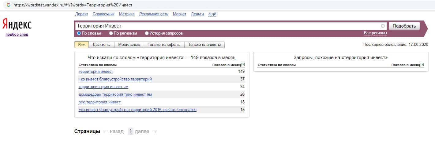Clear the search field with the X icon
Screen dimensions: 435x141
point(383,26)
